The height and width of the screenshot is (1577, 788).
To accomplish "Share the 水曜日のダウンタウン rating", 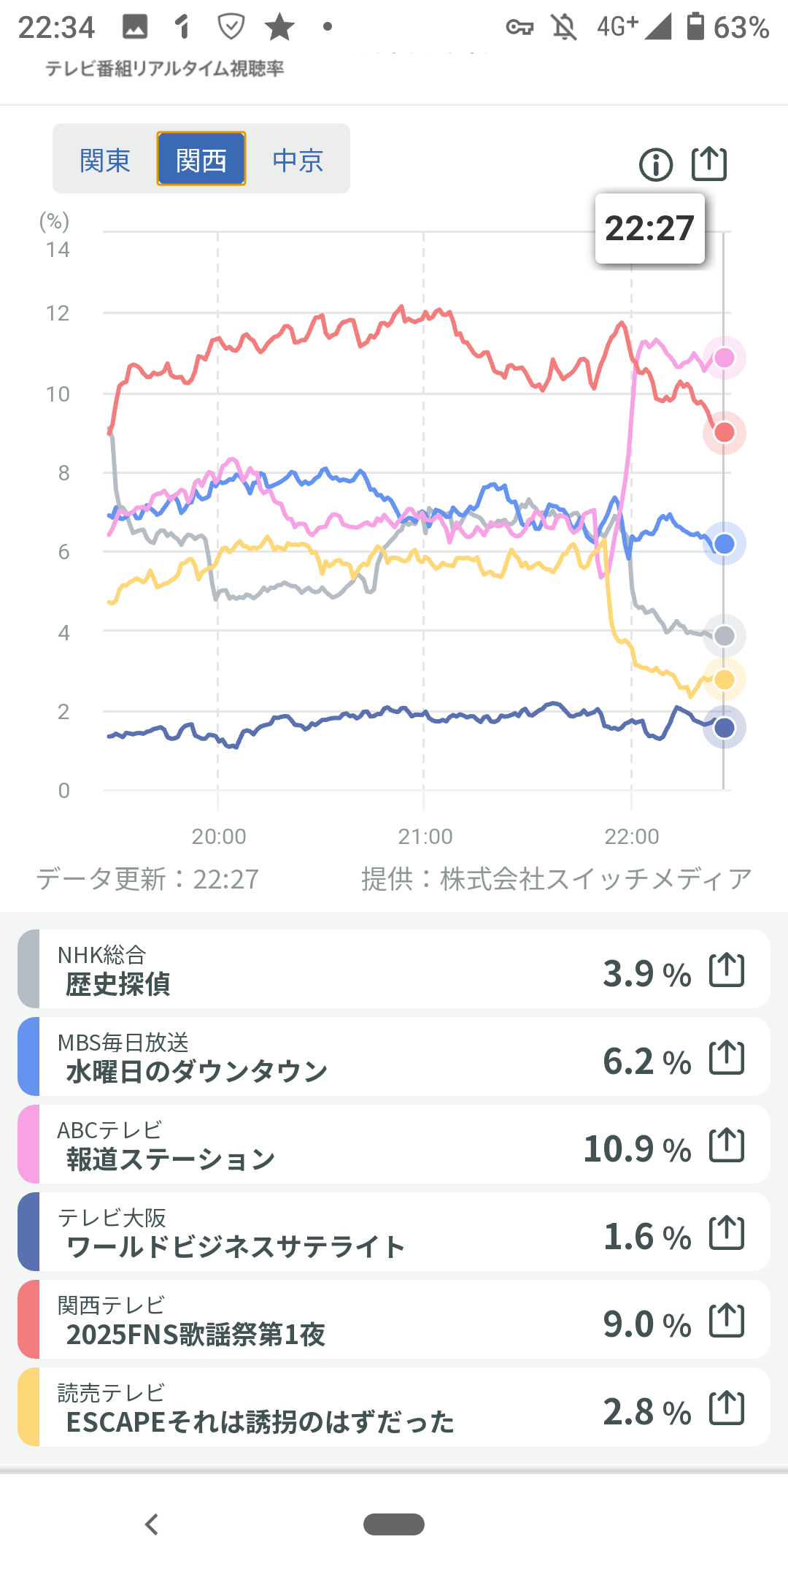I will (x=727, y=1058).
